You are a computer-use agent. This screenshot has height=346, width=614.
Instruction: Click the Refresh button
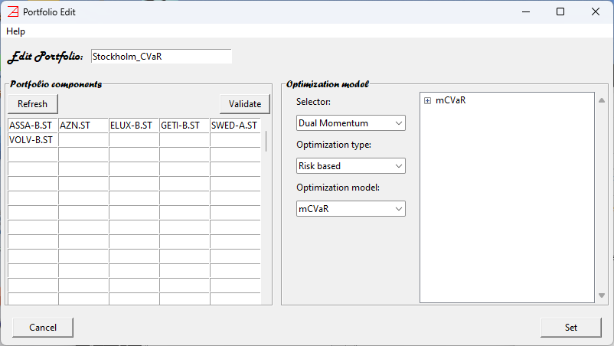pos(32,104)
